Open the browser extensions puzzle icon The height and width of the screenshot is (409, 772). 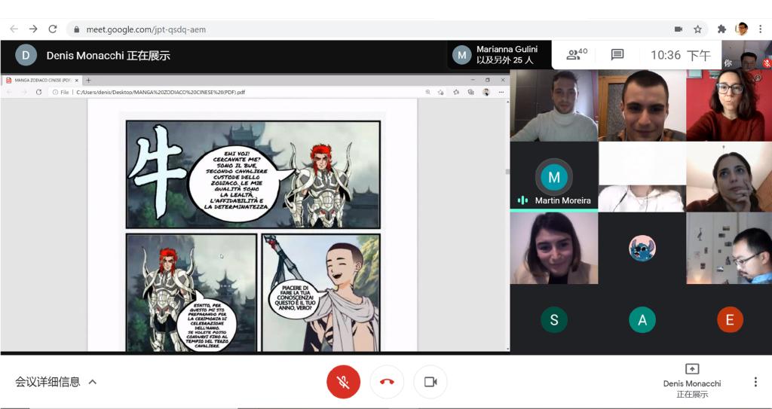pyautogui.click(x=721, y=29)
